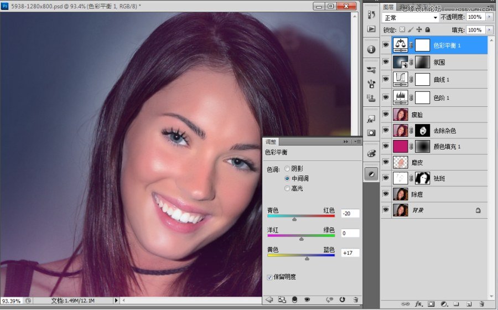Screen dimensions: 498x310
Task: Select the 中间调 tone radio button
Action: coord(287,178)
